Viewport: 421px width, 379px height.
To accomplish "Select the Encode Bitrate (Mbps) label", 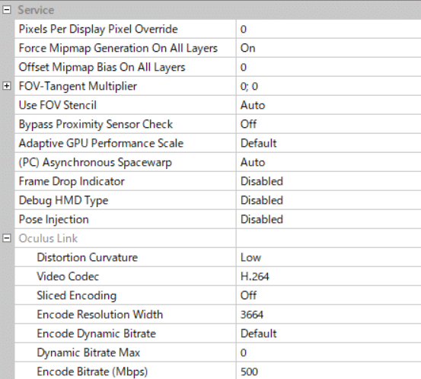I will tap(92, 372).
